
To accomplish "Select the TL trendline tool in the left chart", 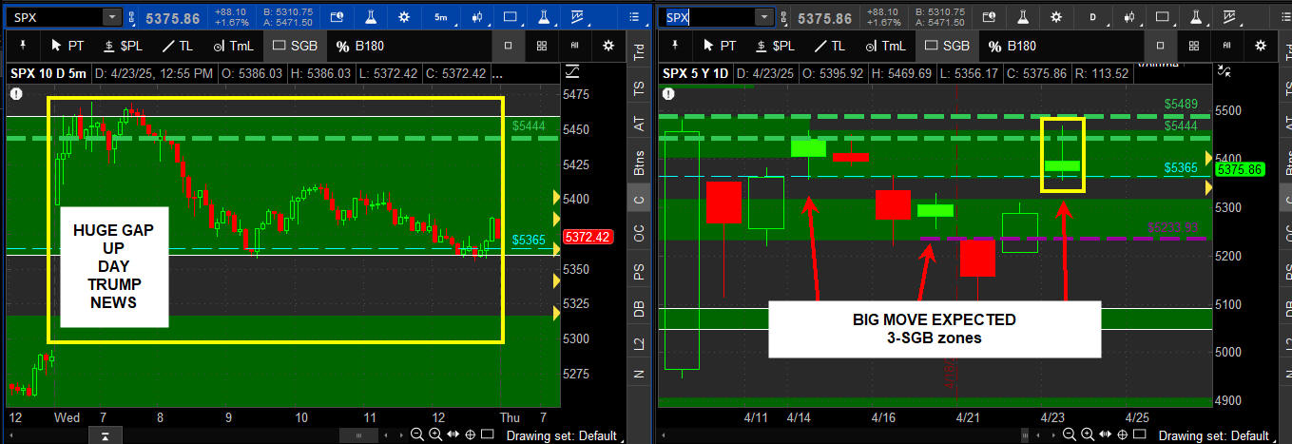I will [x=179, y=45].
